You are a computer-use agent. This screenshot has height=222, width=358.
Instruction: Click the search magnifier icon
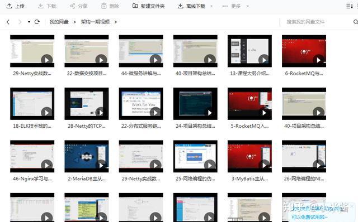[356, 22]
